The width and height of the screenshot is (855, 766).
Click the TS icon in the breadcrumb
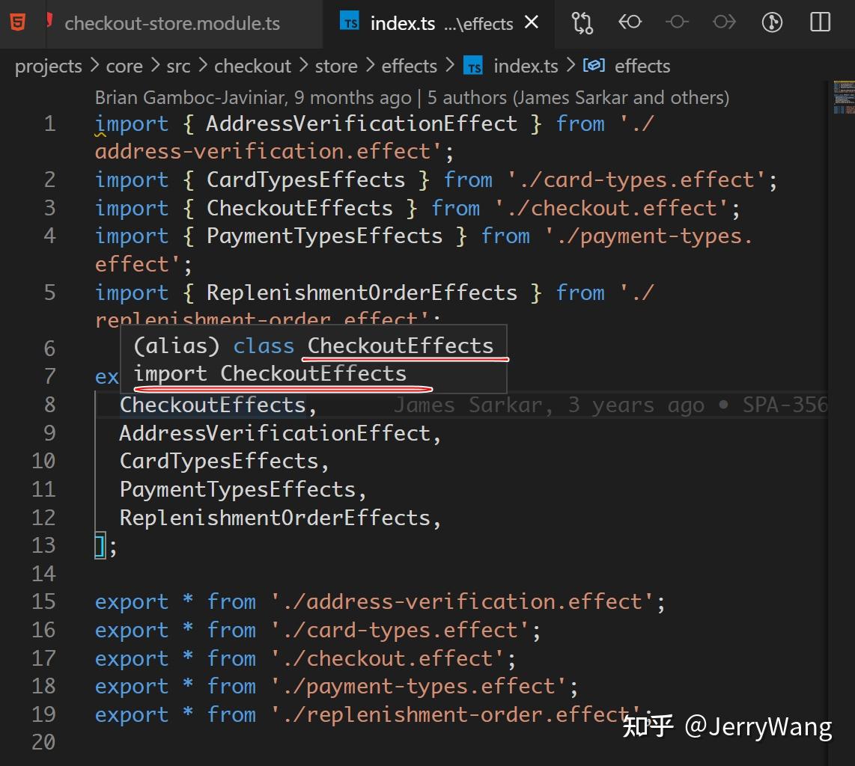click(473, 66)
